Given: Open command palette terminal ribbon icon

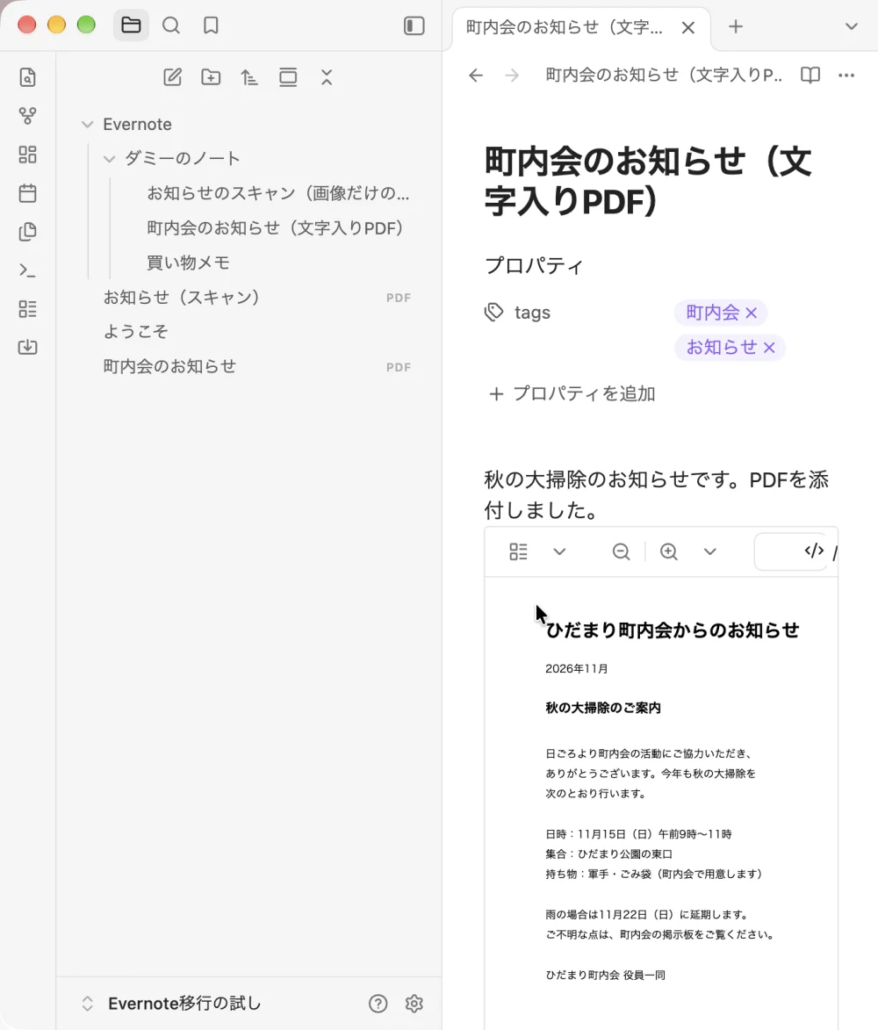Looking at the screenshot, I should [27, 270].
